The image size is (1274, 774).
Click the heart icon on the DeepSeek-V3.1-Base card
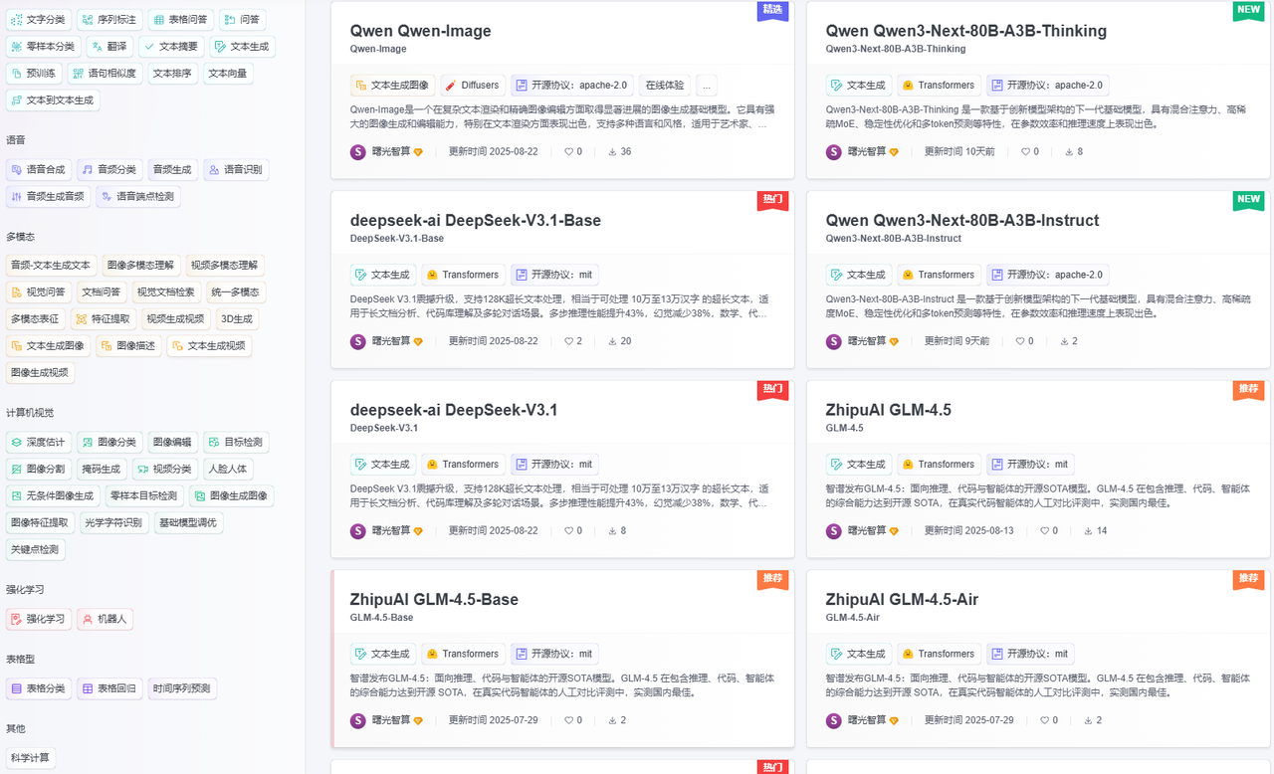569,341
